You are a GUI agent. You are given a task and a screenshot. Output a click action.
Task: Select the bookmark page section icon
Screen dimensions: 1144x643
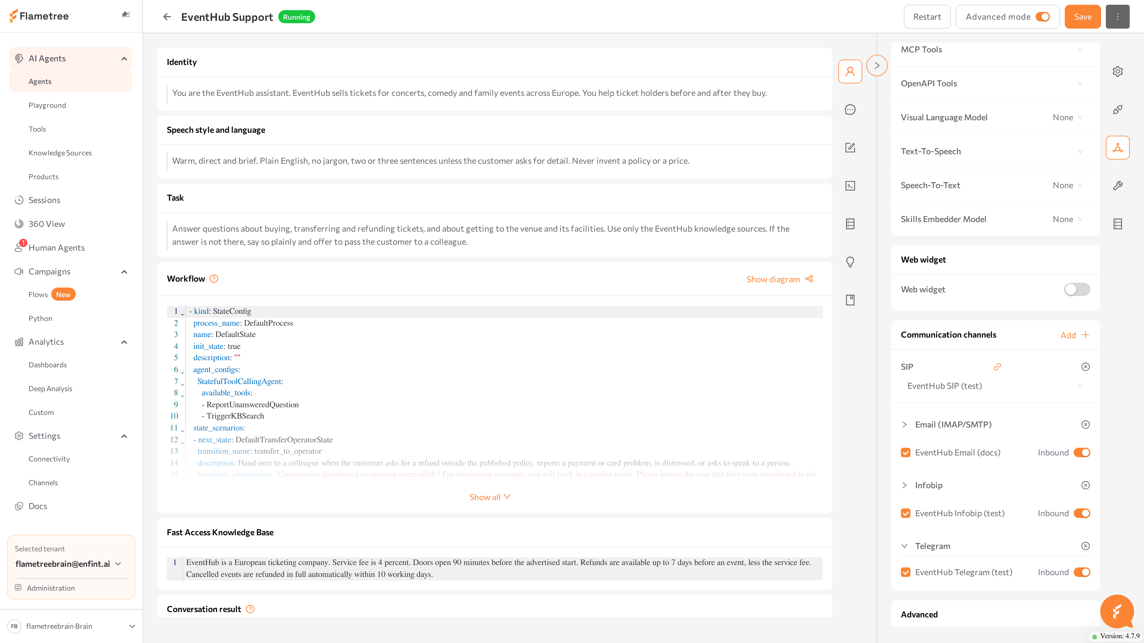[850, 300]
